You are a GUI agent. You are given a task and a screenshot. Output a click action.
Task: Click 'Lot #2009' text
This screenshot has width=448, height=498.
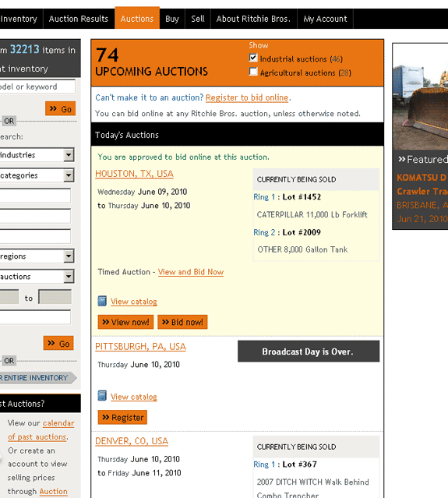pyautogui.click(x=302, y=232)
